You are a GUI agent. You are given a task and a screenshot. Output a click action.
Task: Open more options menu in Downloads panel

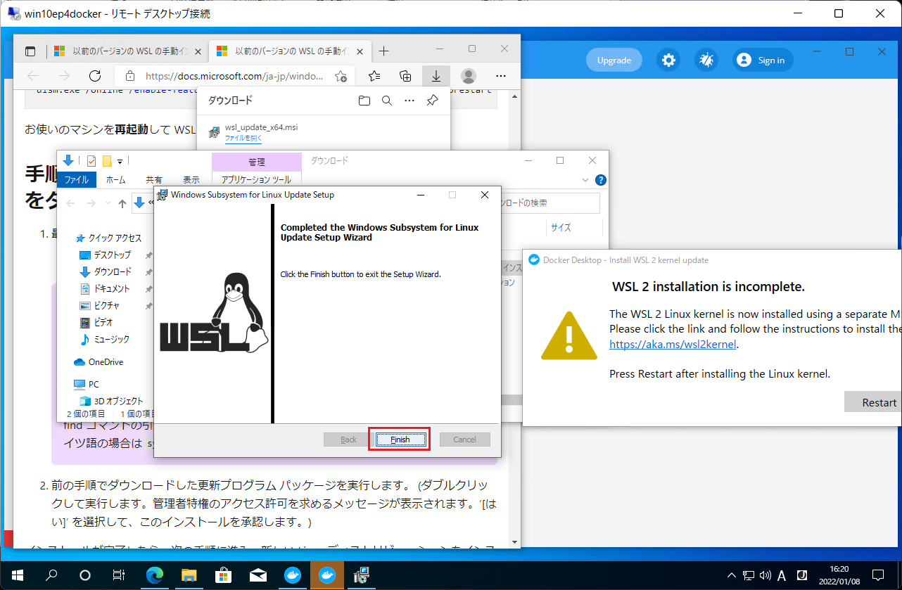pos(409,101)
